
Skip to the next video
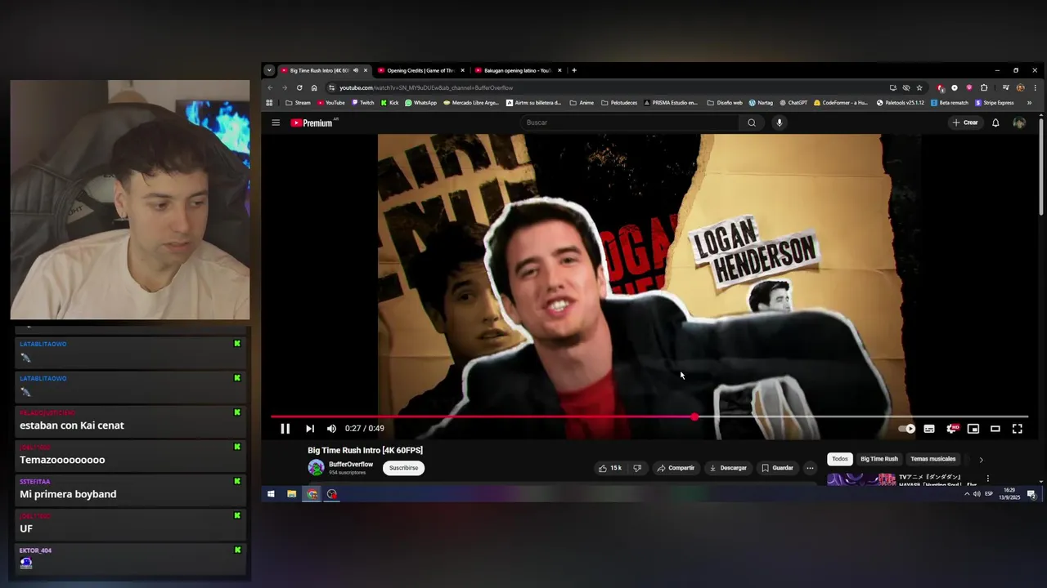coord(310,429)
